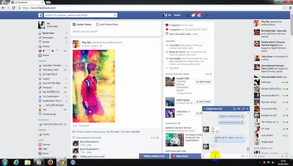The image size is (293, 166).
Task: Open The Challengers group
Action: point(51,96)
